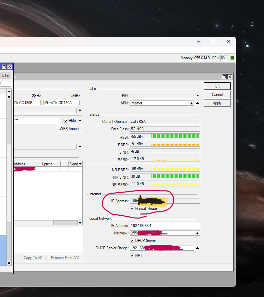
Task: Close the left blue-titled window
Action: [9, 67]
